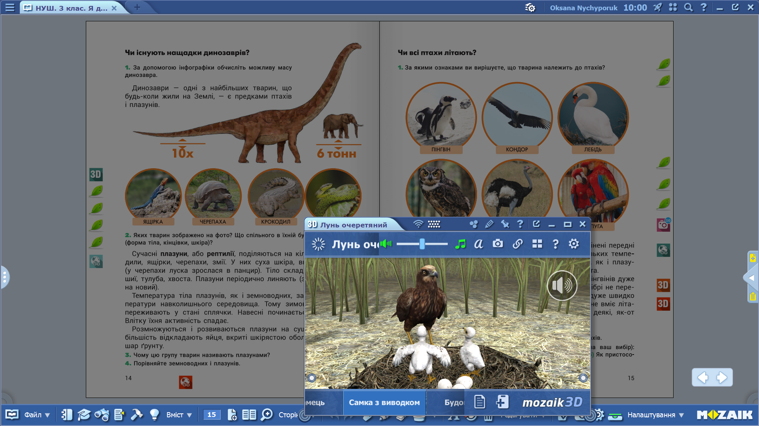
Task: Click the hexagons icon in 3D window title
Action: coord(473,224)
